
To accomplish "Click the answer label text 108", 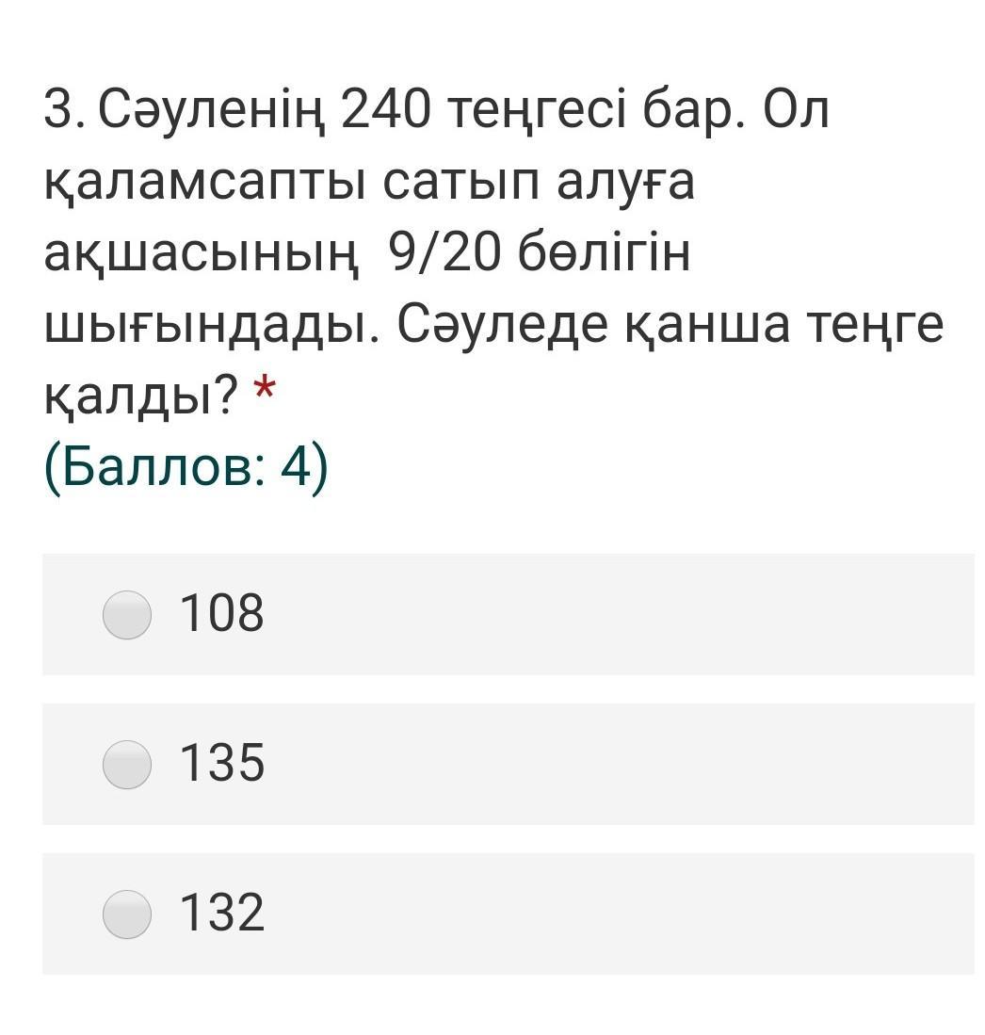I will click(221, 613).
